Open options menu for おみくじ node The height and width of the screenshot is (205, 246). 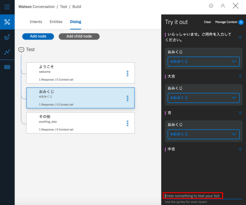pos(128,98)
